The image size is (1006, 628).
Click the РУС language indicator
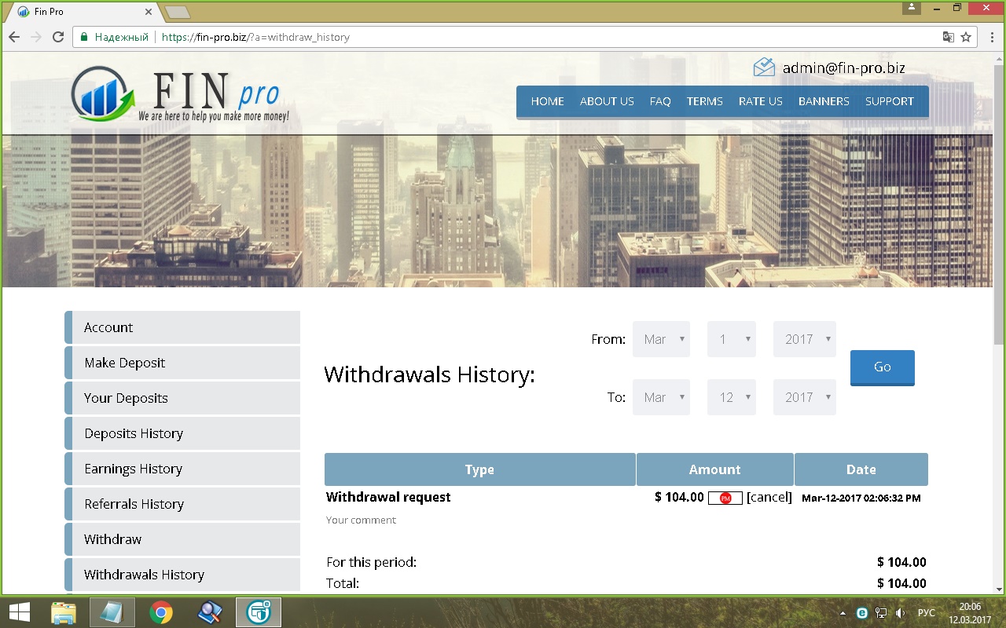[x=927, y=612]
